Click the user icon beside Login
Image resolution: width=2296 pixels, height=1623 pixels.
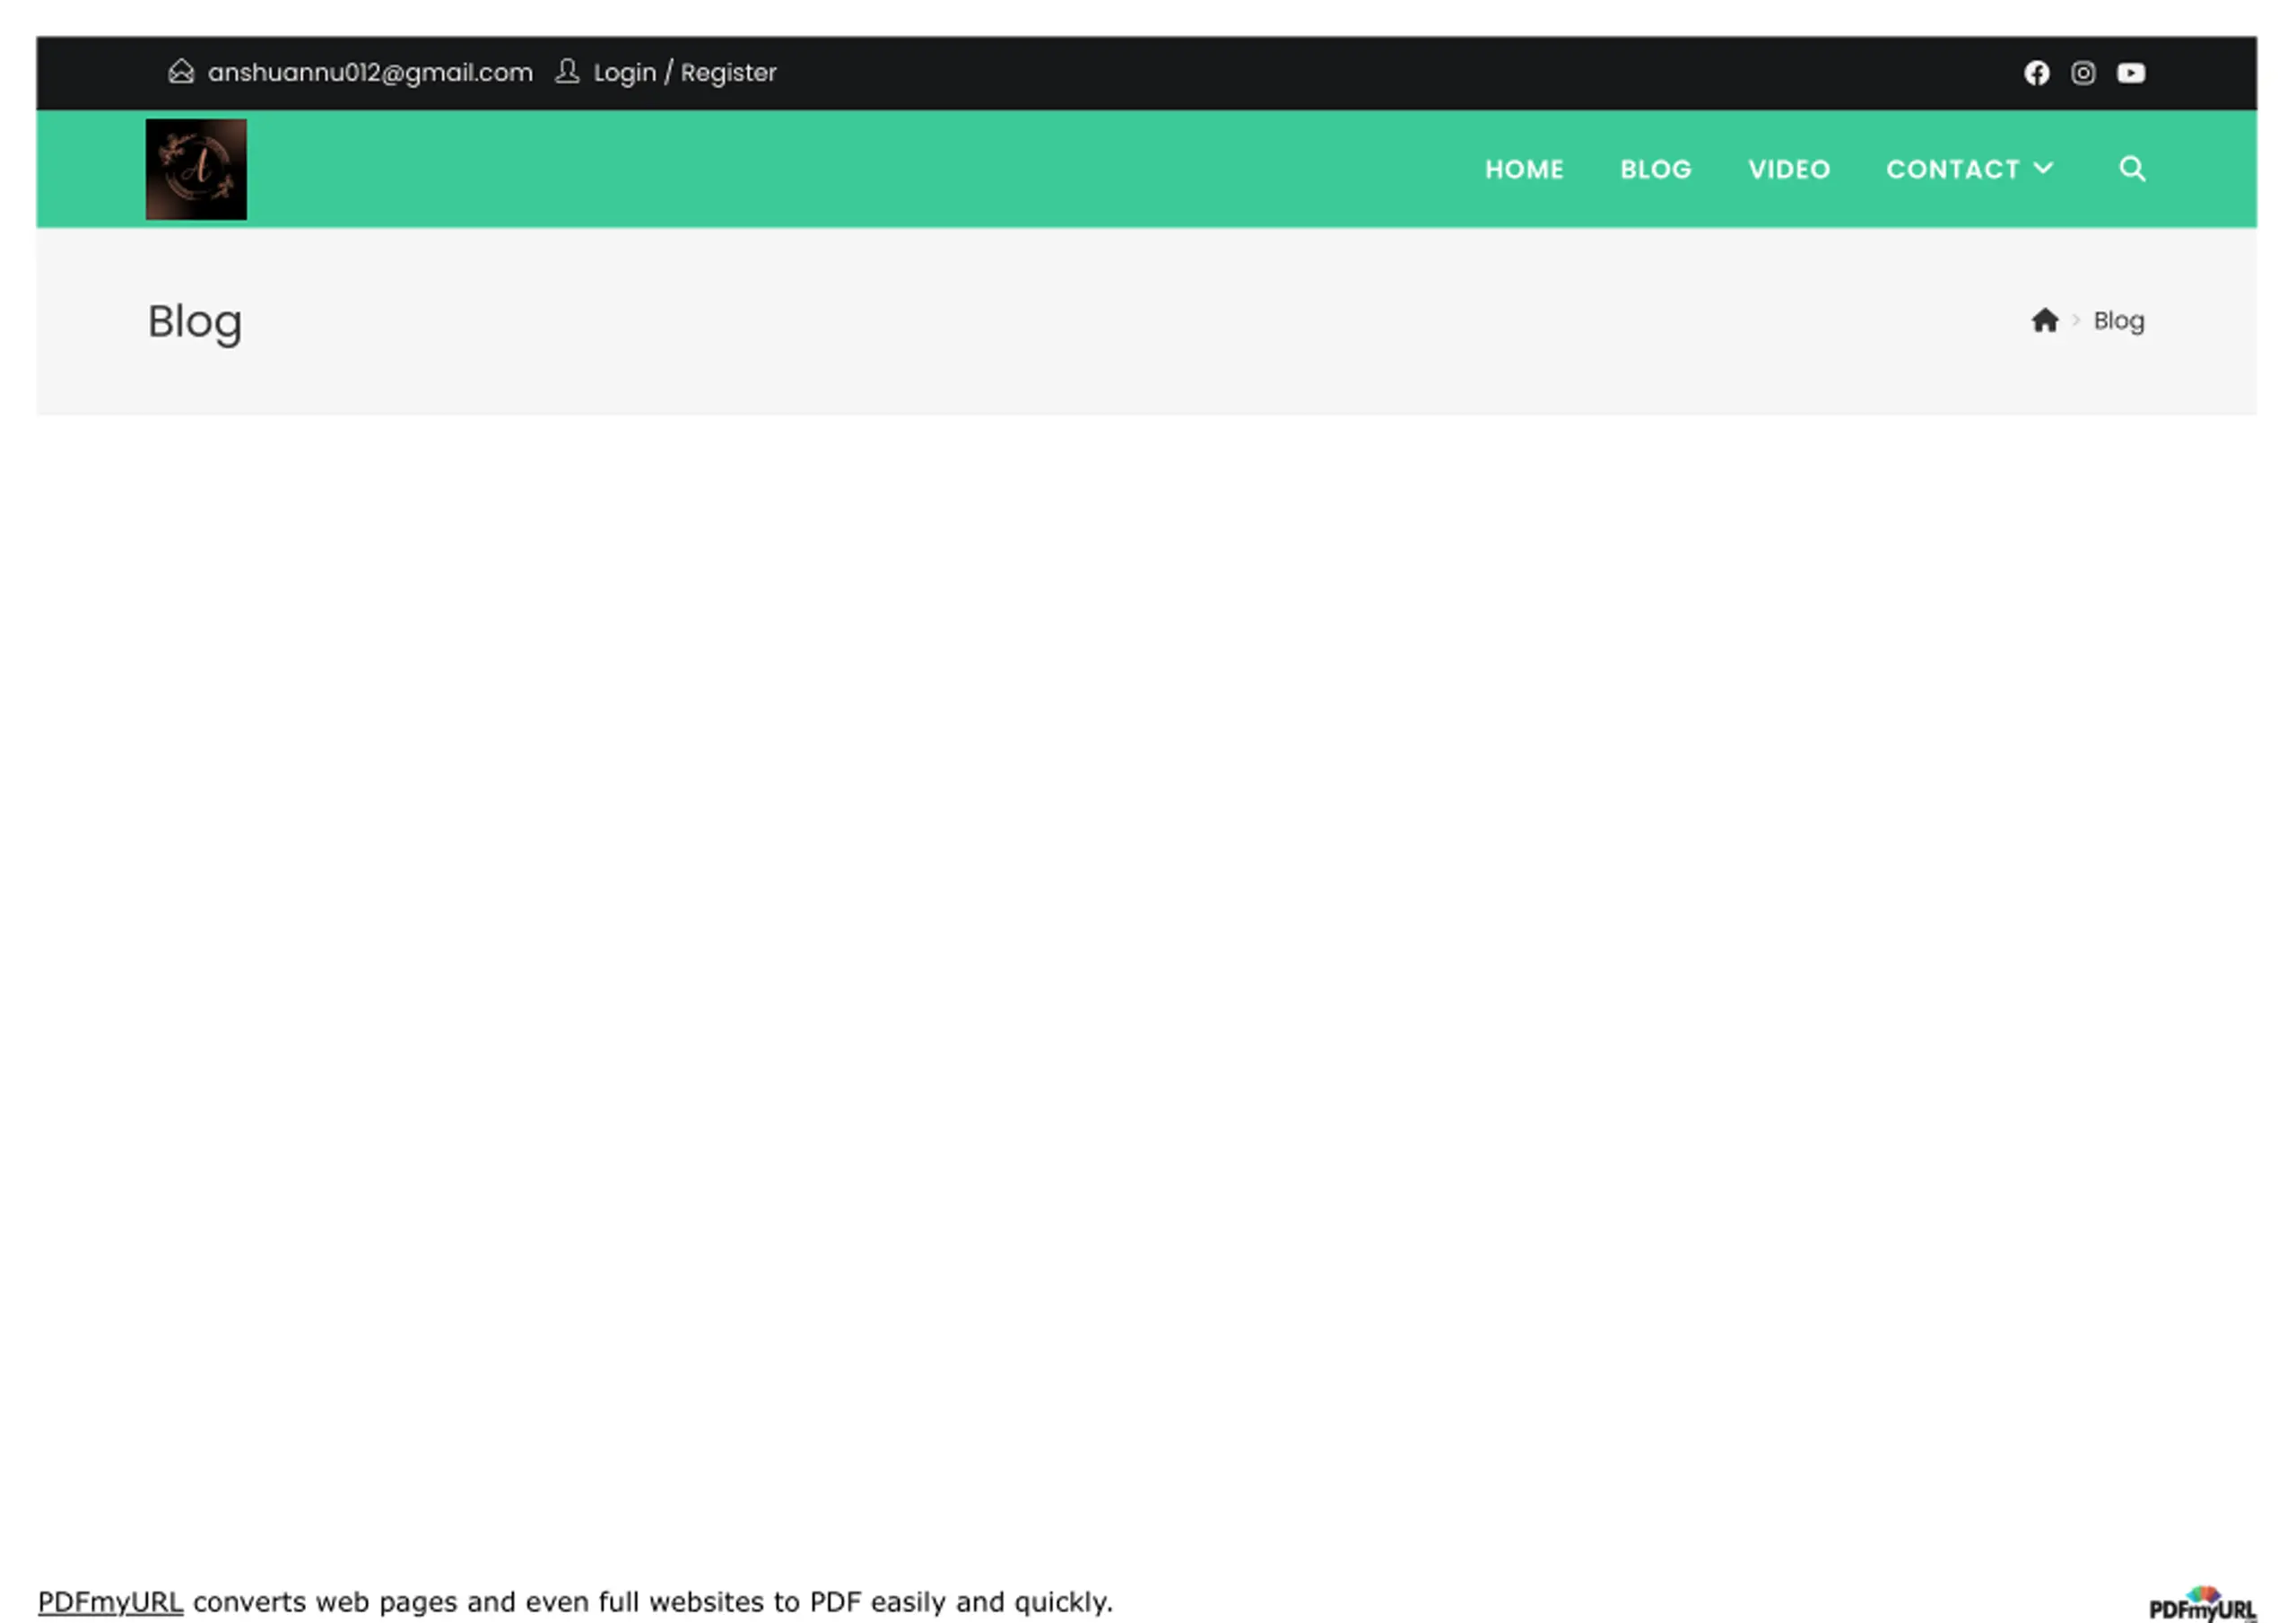(567, 72)
